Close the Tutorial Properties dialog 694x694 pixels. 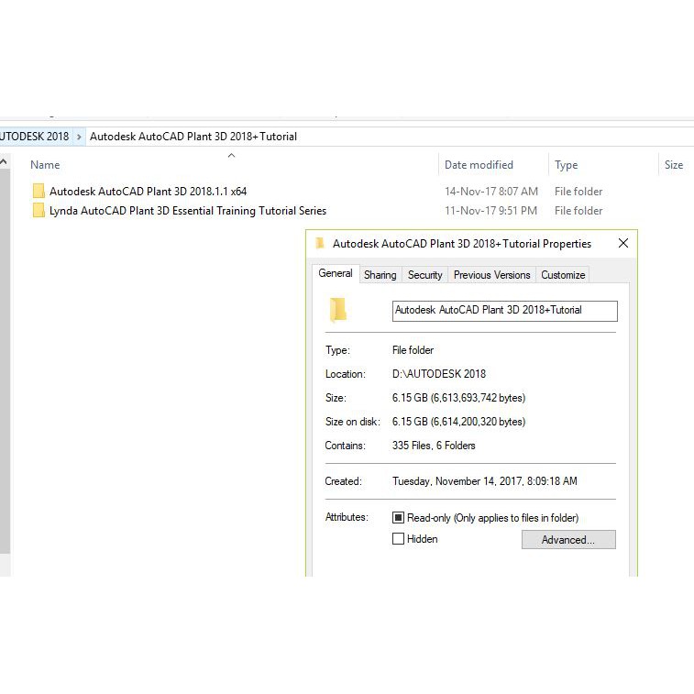pos(623,244)
